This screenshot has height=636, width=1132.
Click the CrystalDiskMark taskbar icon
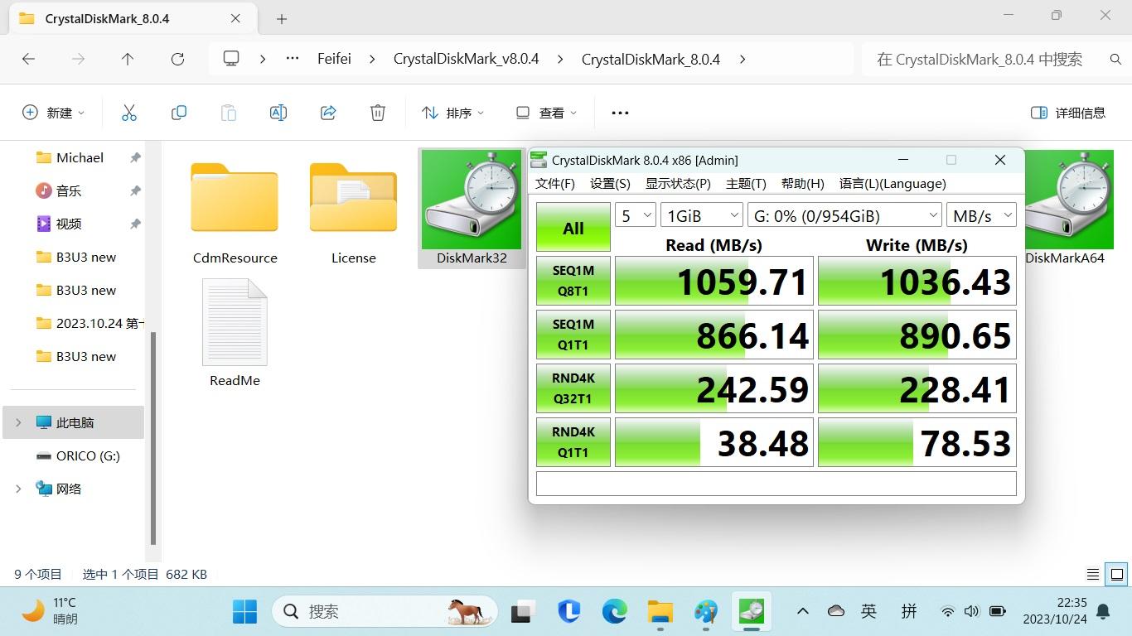coord(752,611)
